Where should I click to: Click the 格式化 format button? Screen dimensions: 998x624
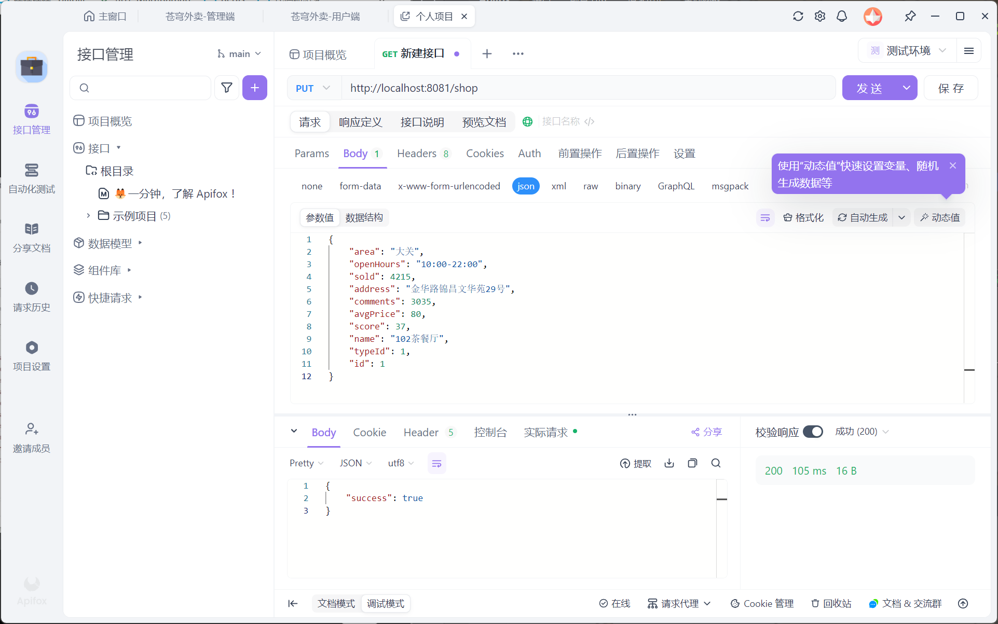point(803,217)
